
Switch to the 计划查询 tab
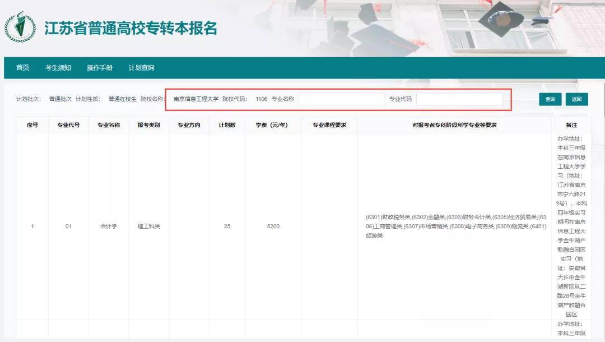142,67
